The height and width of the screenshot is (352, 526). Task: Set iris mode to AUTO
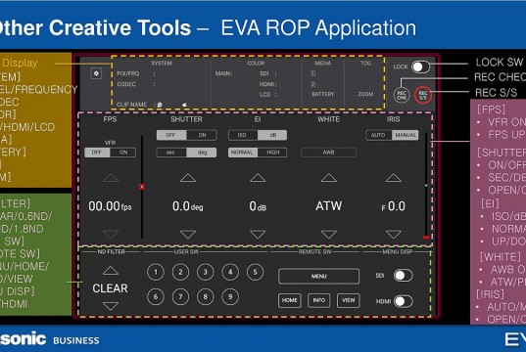tap(379, 135)
